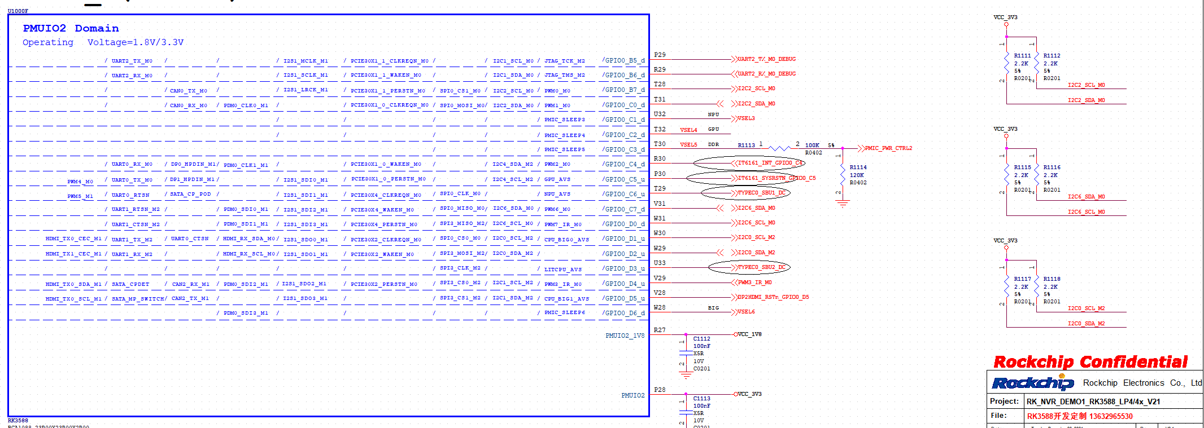Click the Rockchip logo in title block
The width and height of the screenshot is (1204, 428).
tap(1033, 383)
